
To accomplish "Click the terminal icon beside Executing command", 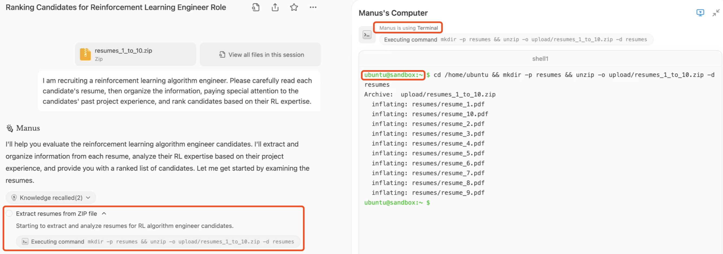I will coord(367,35).
